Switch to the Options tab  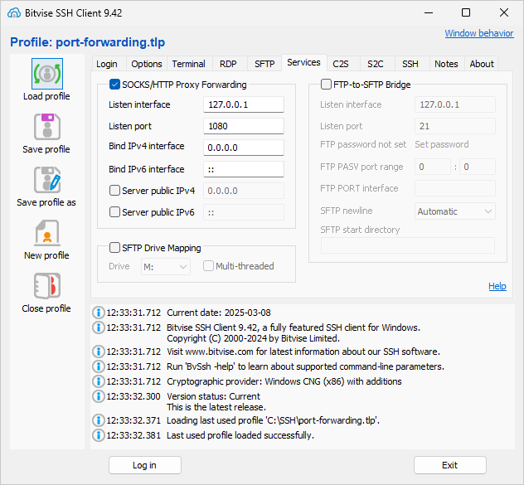[x=147, y=64]
